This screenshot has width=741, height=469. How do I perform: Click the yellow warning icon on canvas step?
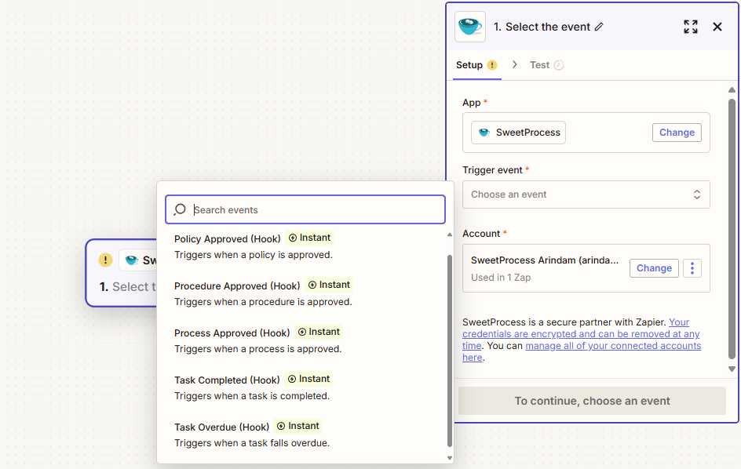click(x=105, y=260)
